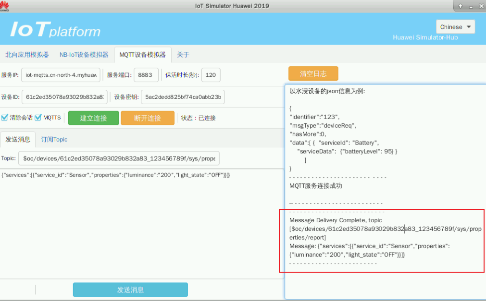The height and width of the screenshot is (301, 486).
Task: Click into the 设备密钥 input field
Action: [x=183, y=97]
